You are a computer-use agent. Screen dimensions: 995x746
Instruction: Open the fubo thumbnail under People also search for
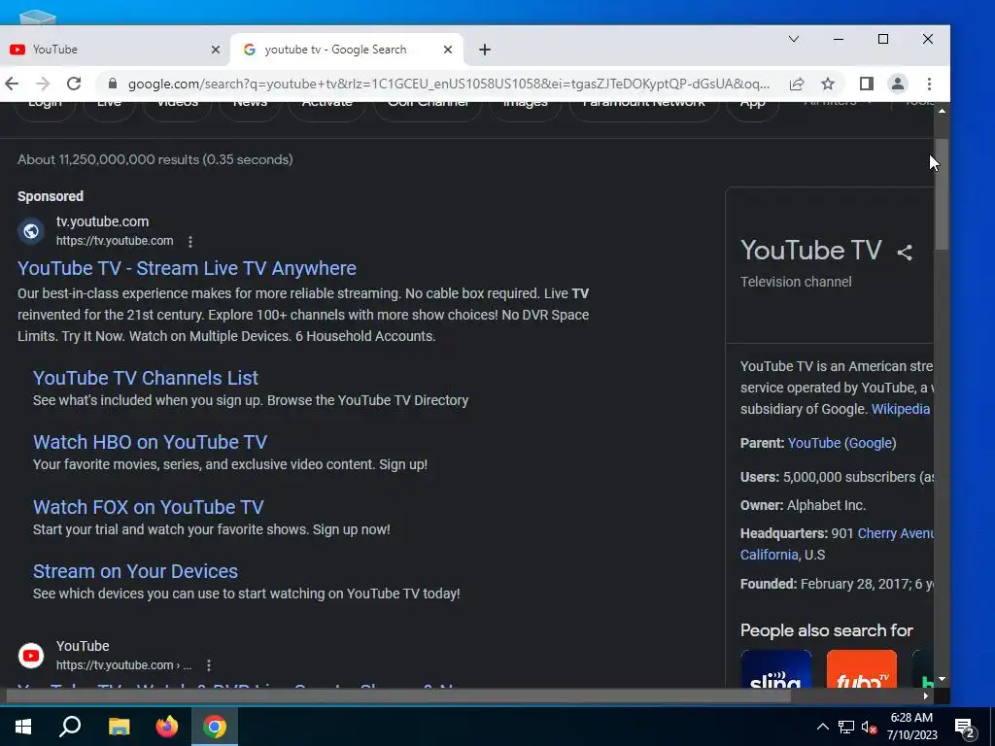tap(862, 668)
